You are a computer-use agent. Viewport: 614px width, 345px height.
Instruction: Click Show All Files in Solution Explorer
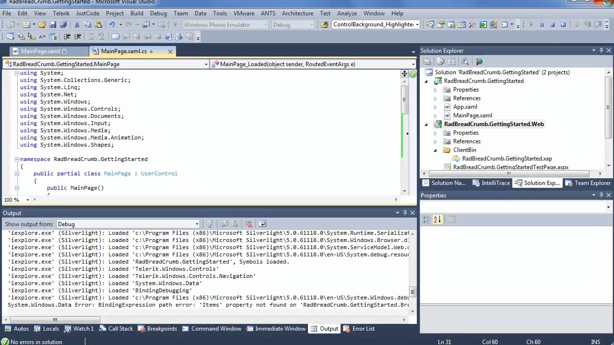(x=440, y=61)
